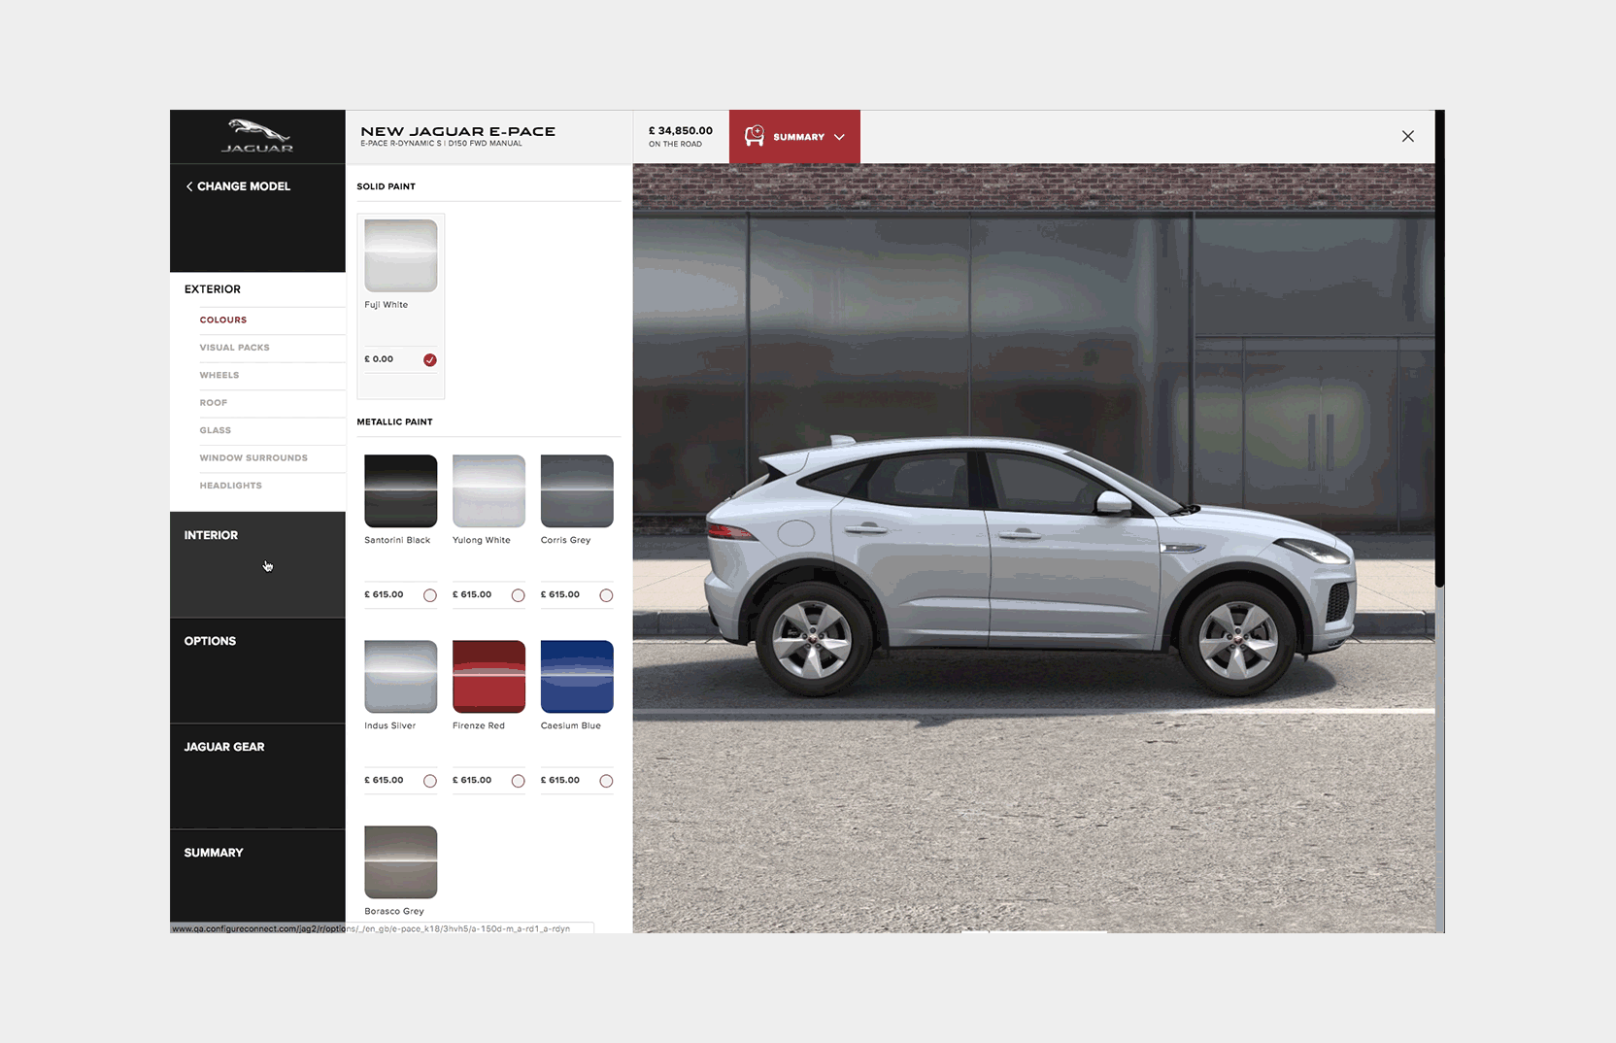This screenshot has height=1043, width=1616.
Task: Expand the sidebar Summary section
Action: pyautogui.click(x=257, y=876)
